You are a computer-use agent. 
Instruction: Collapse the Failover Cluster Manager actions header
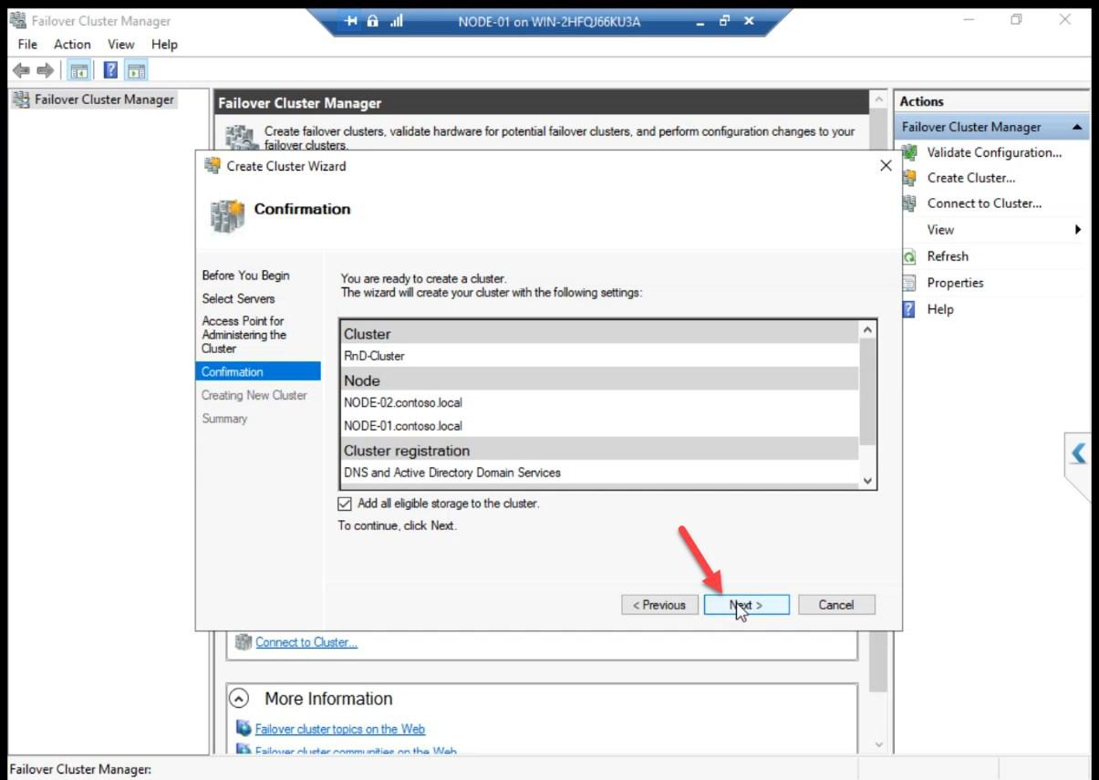point(1077,127)
